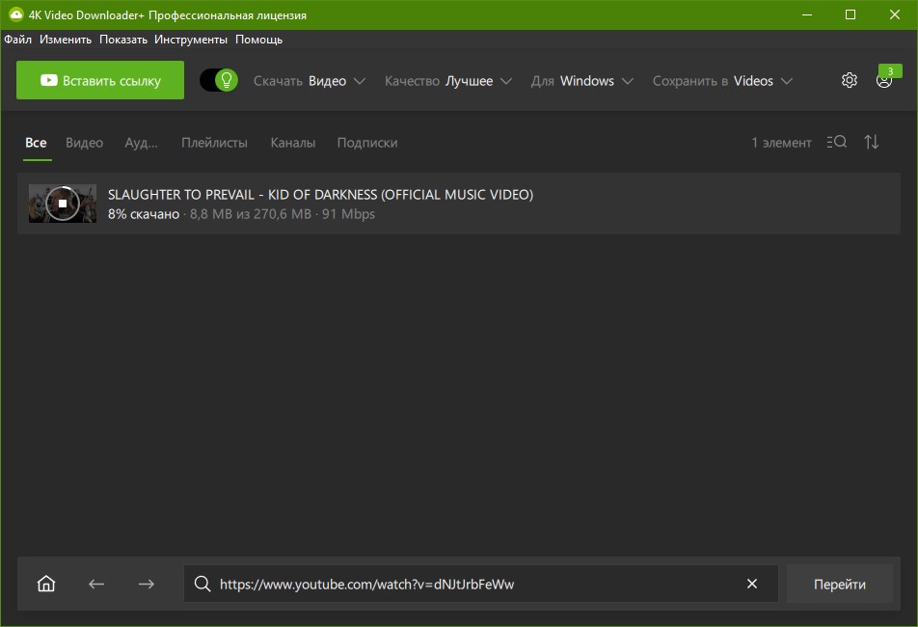Screen dimensions: 918x627
Task: Open the sort order arrows icon
Action: 871,142
